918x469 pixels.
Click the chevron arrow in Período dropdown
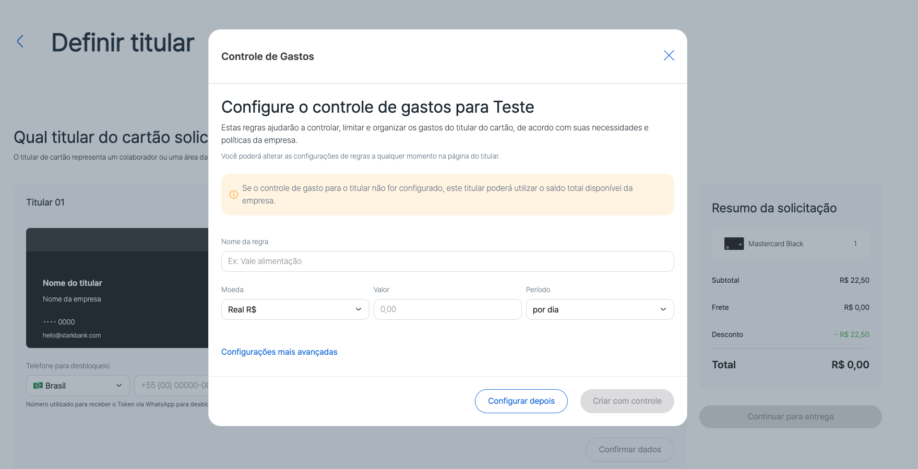[663, 309]
